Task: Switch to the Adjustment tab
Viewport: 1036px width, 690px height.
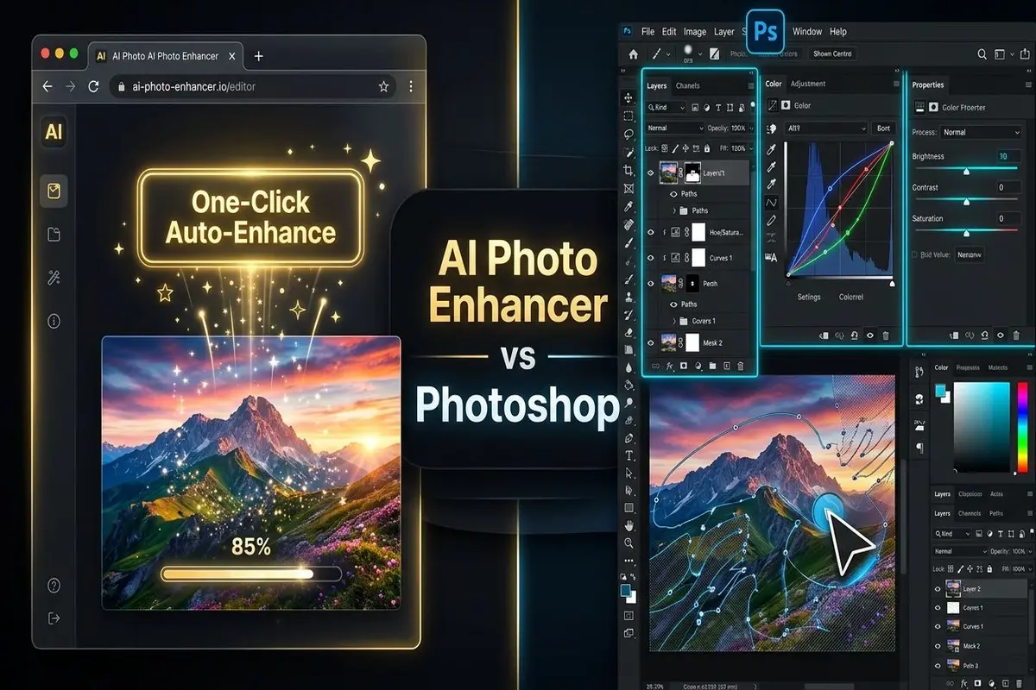Action: point(808,84)
